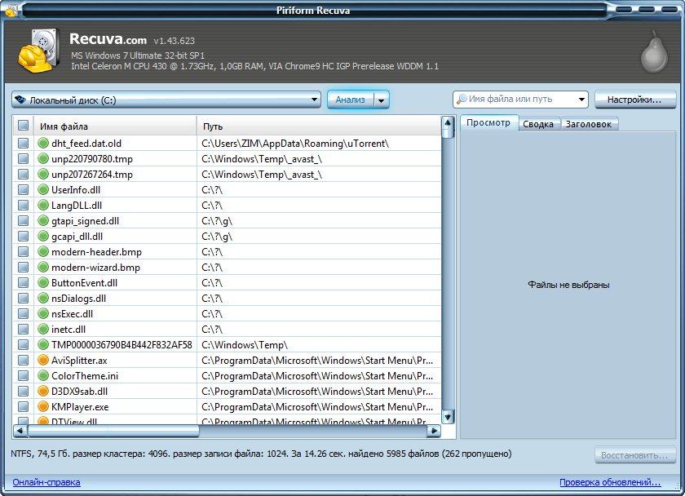
Task: Click the green status icon of nsExec.dll
Action: pyautogui.click(x=42, y=314)
